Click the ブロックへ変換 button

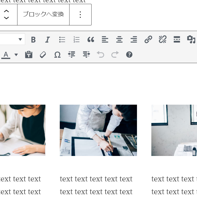(43, 15)
